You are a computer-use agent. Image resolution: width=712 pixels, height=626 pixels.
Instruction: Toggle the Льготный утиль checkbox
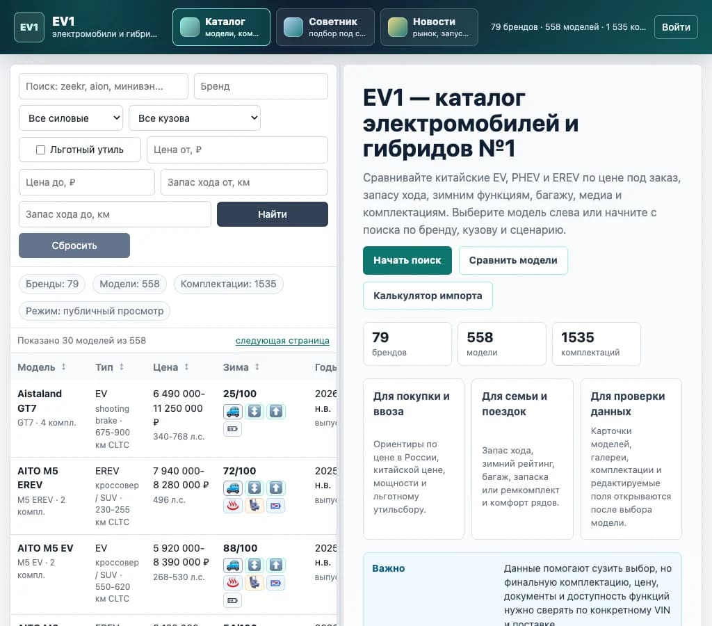point(40,150)
